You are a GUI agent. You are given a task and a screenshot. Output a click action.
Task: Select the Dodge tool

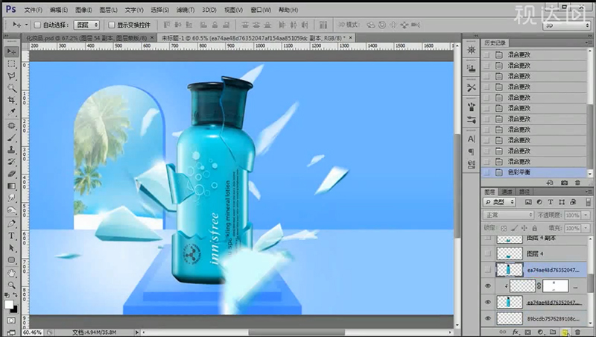(x=11, y=210)
